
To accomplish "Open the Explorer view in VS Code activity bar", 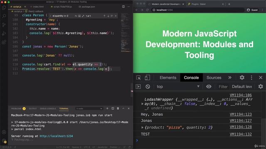I will tap(4, 7).
